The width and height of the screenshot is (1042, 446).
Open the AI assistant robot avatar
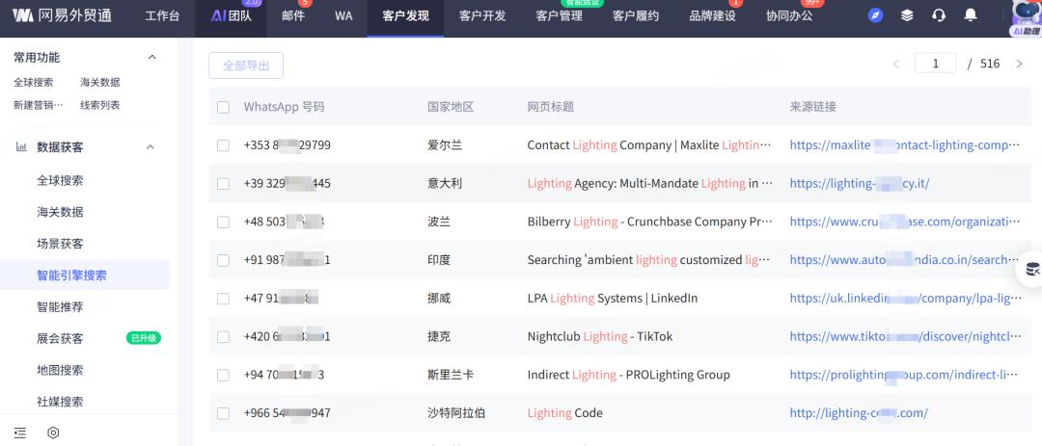point(1025,15)
